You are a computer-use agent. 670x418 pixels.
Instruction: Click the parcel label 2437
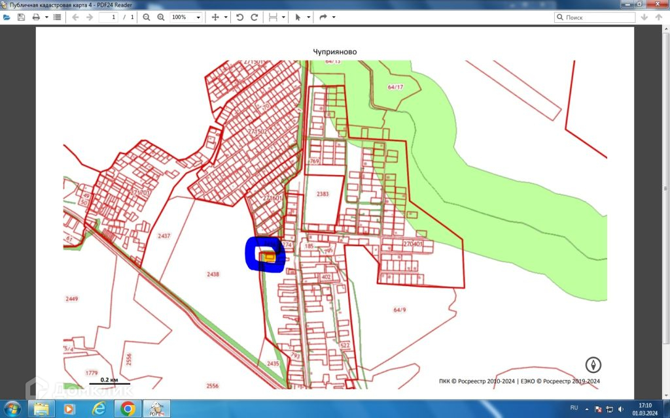pos(164,236)
